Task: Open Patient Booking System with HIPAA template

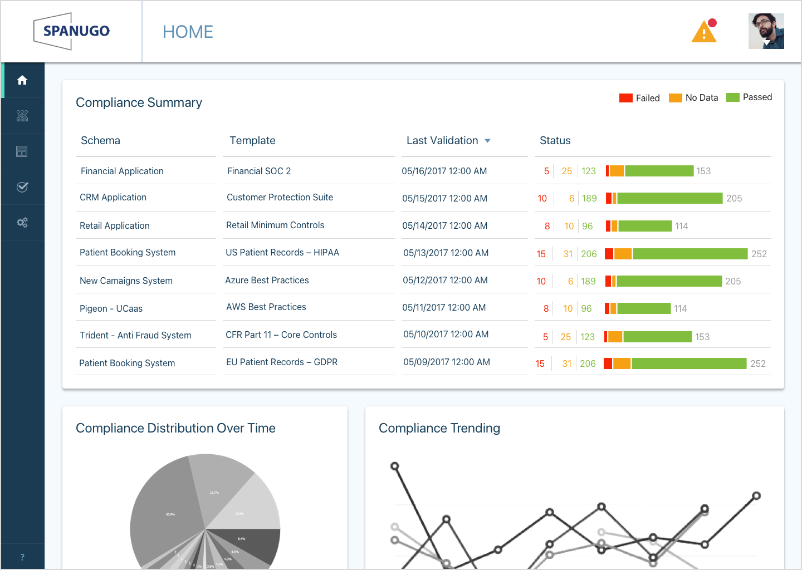Action: coord(128,252)
